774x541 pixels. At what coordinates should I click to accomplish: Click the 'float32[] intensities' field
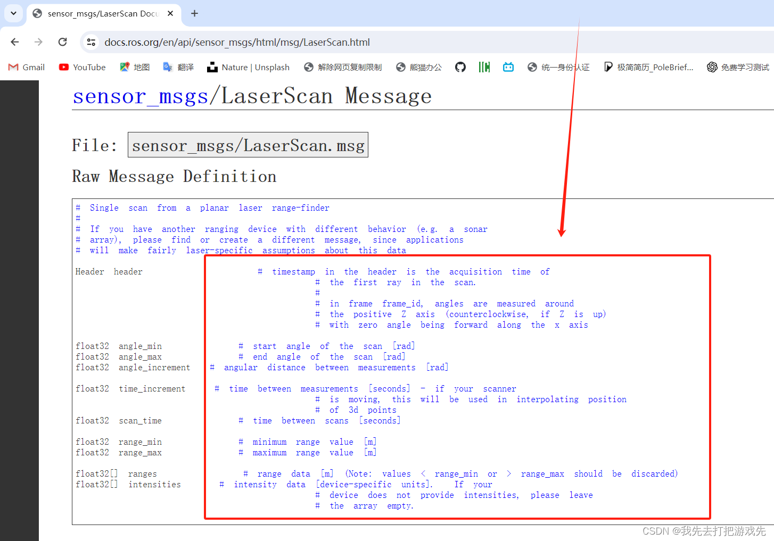128,484
